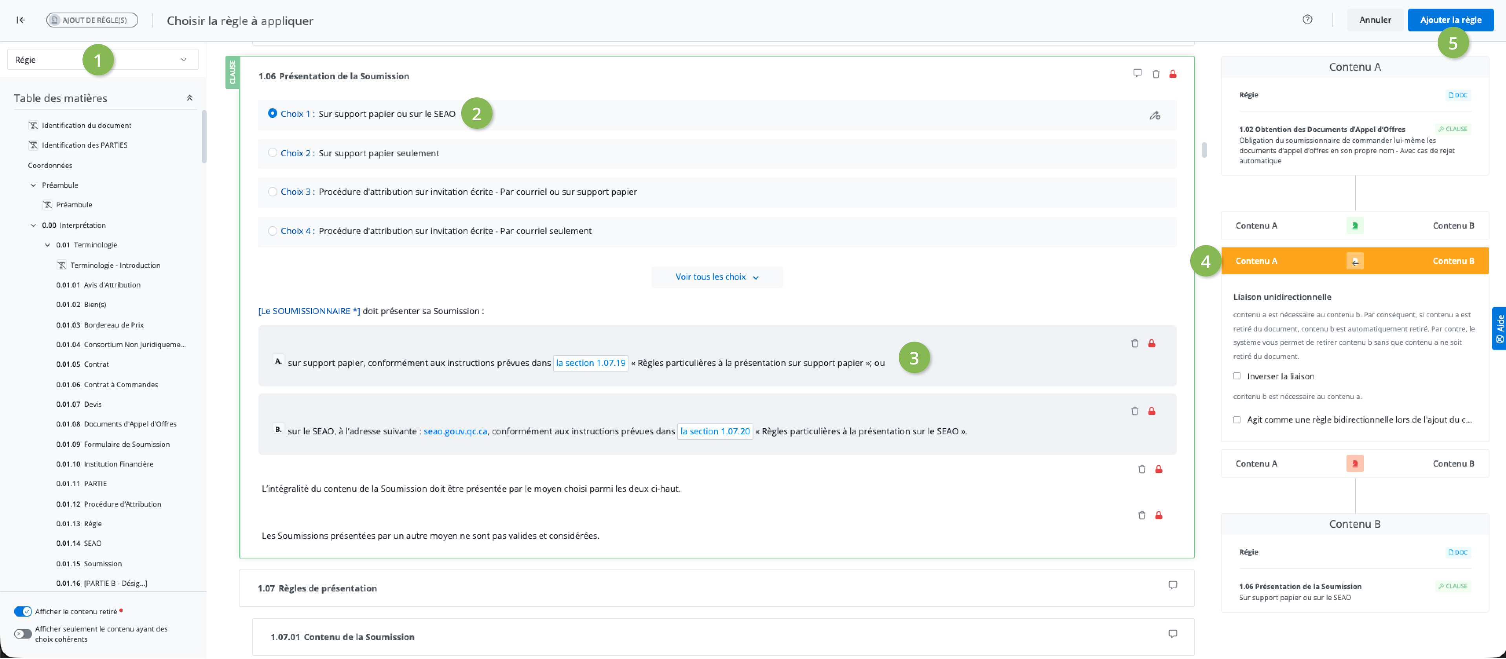Follow link la section 1.07.19
The width and height of the screenshot is (1506, 659).
point(590,363)
